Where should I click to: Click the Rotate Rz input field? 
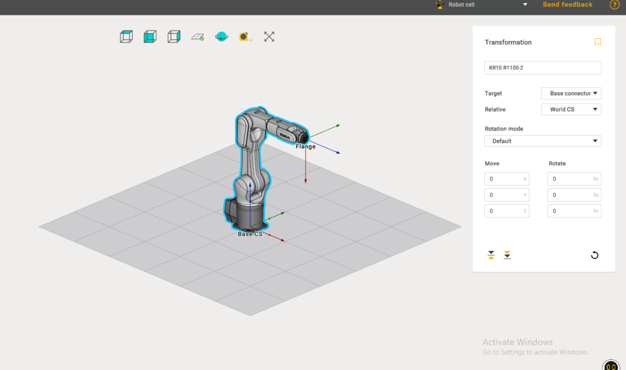tap(573, 211)
